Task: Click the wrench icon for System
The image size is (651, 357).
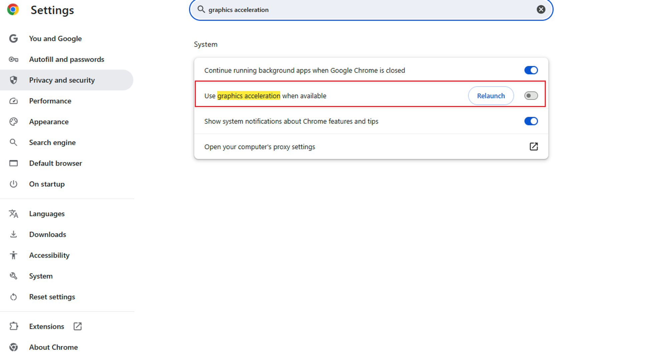Action: click(x=13, y=276)
